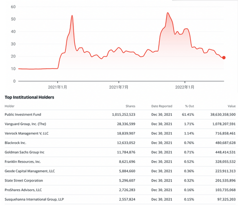Click the value 480,687,628
Image resolution: width=238 pixels, height=206 pixels.
point(226,143)
